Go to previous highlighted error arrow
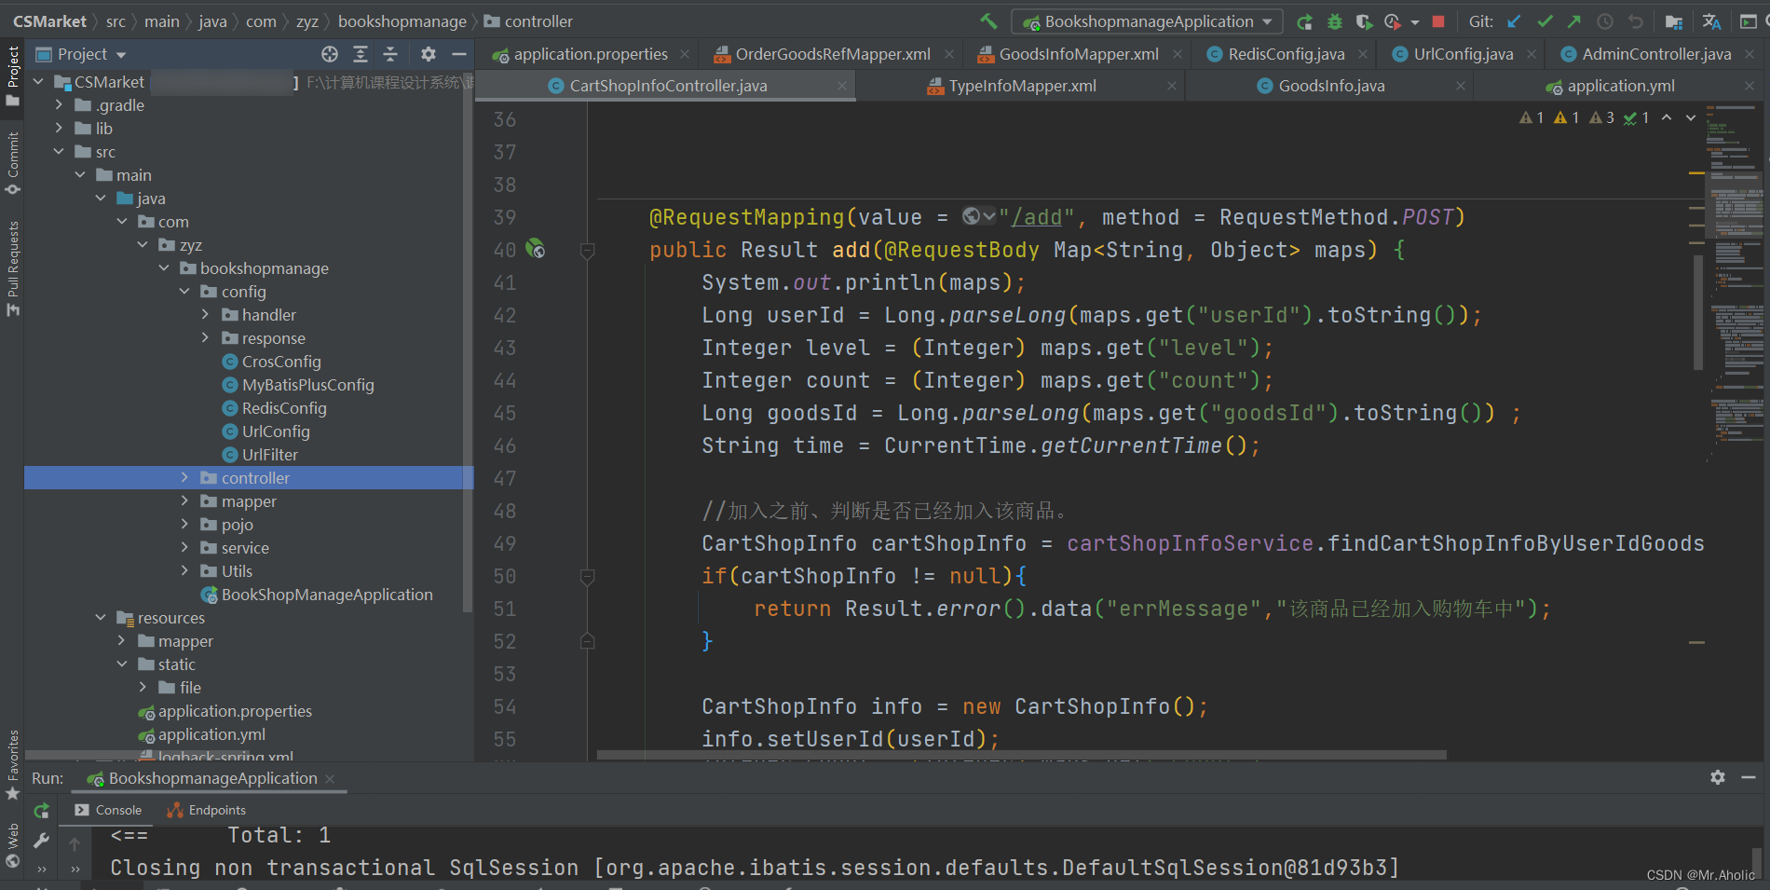Screen dimensions: 1770x890 click(x=1667, y=117)
